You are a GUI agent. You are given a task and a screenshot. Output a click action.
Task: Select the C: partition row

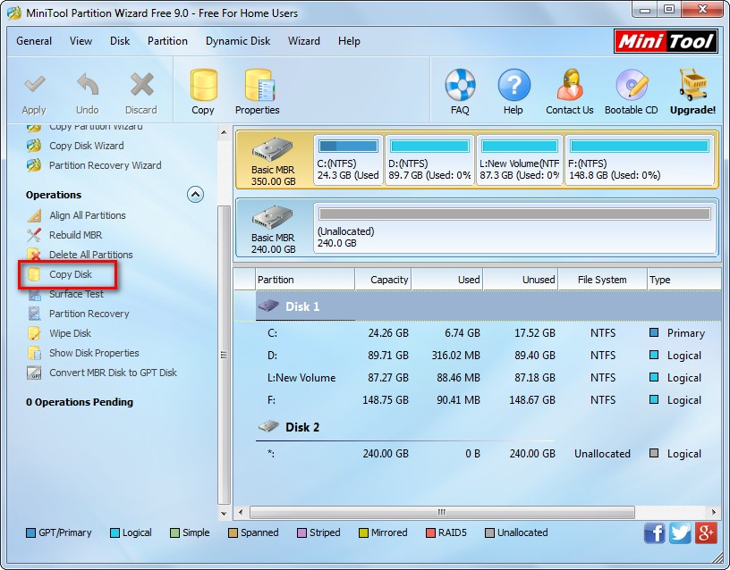coord(477,333)
